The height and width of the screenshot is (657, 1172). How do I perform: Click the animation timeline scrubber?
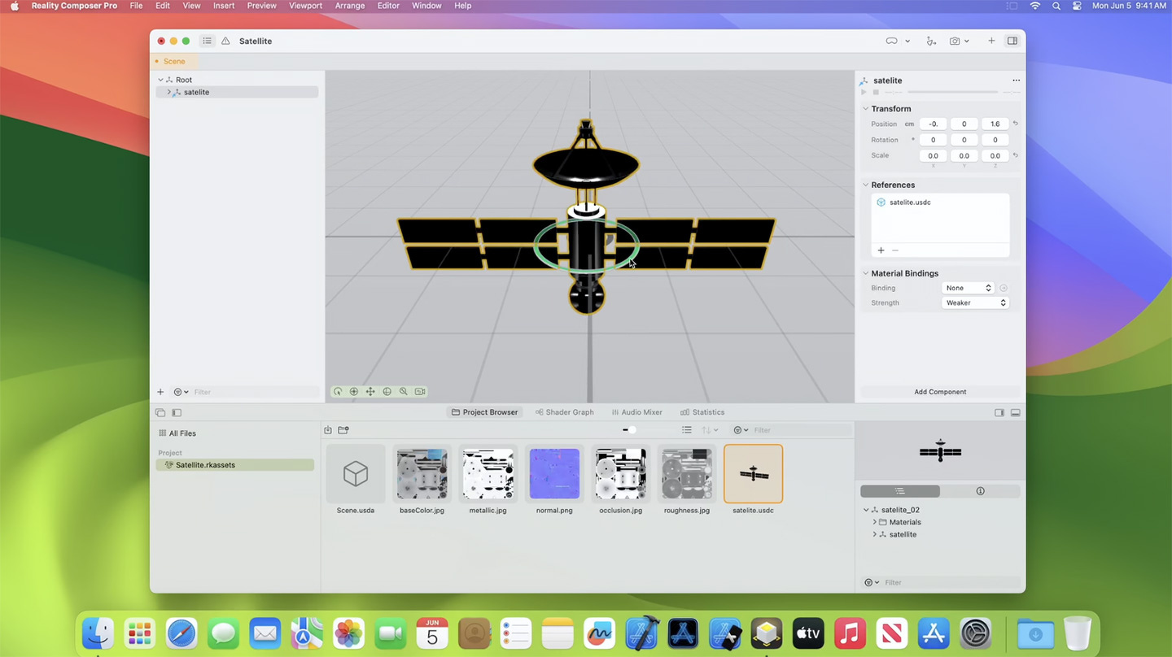951,92
